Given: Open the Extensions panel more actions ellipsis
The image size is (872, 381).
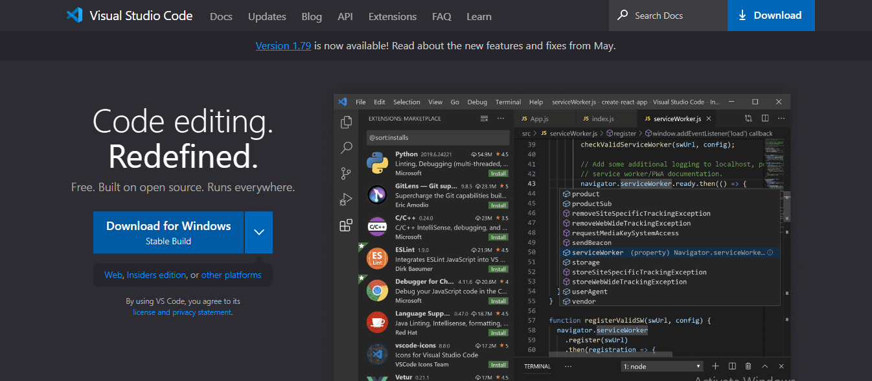Looking at the screenshot, I should (x=501, y=119).
